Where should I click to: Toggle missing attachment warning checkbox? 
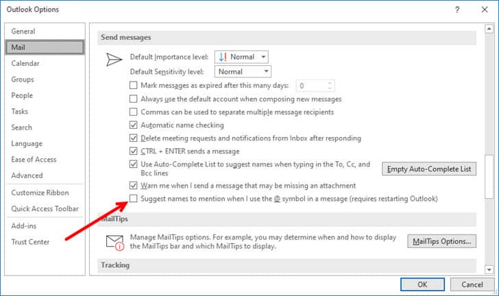[x=134, y=186]
